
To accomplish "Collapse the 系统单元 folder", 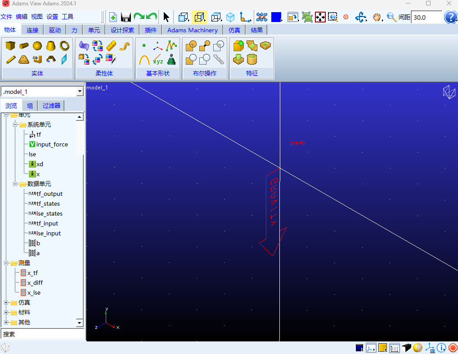I will tap(15, 125).
